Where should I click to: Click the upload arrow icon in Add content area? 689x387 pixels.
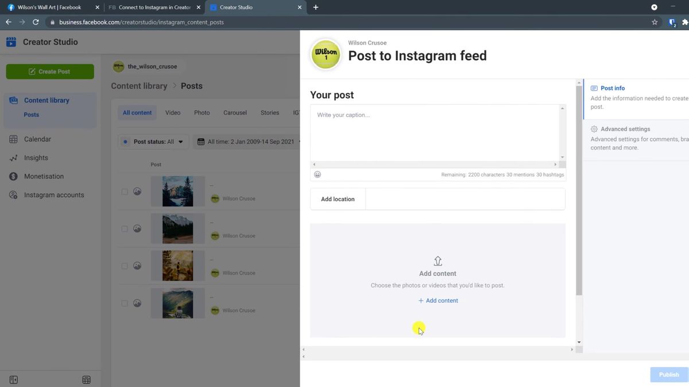point(438,261)
